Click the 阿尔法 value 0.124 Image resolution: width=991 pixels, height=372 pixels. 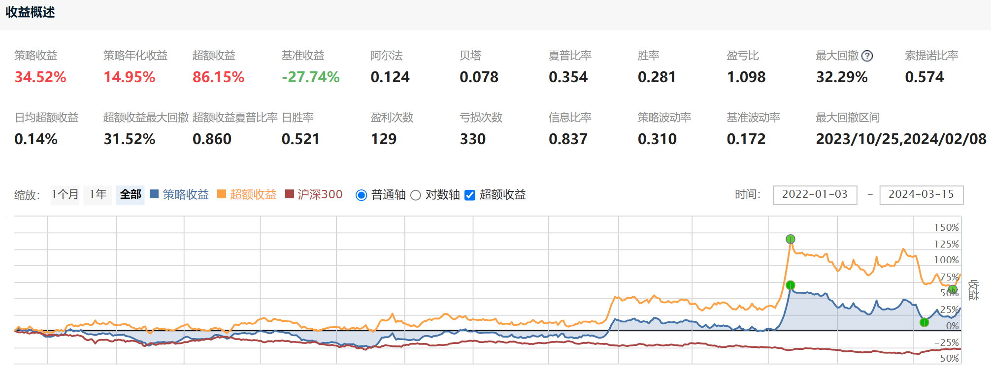pyautogui.click(x=390, y=77)
